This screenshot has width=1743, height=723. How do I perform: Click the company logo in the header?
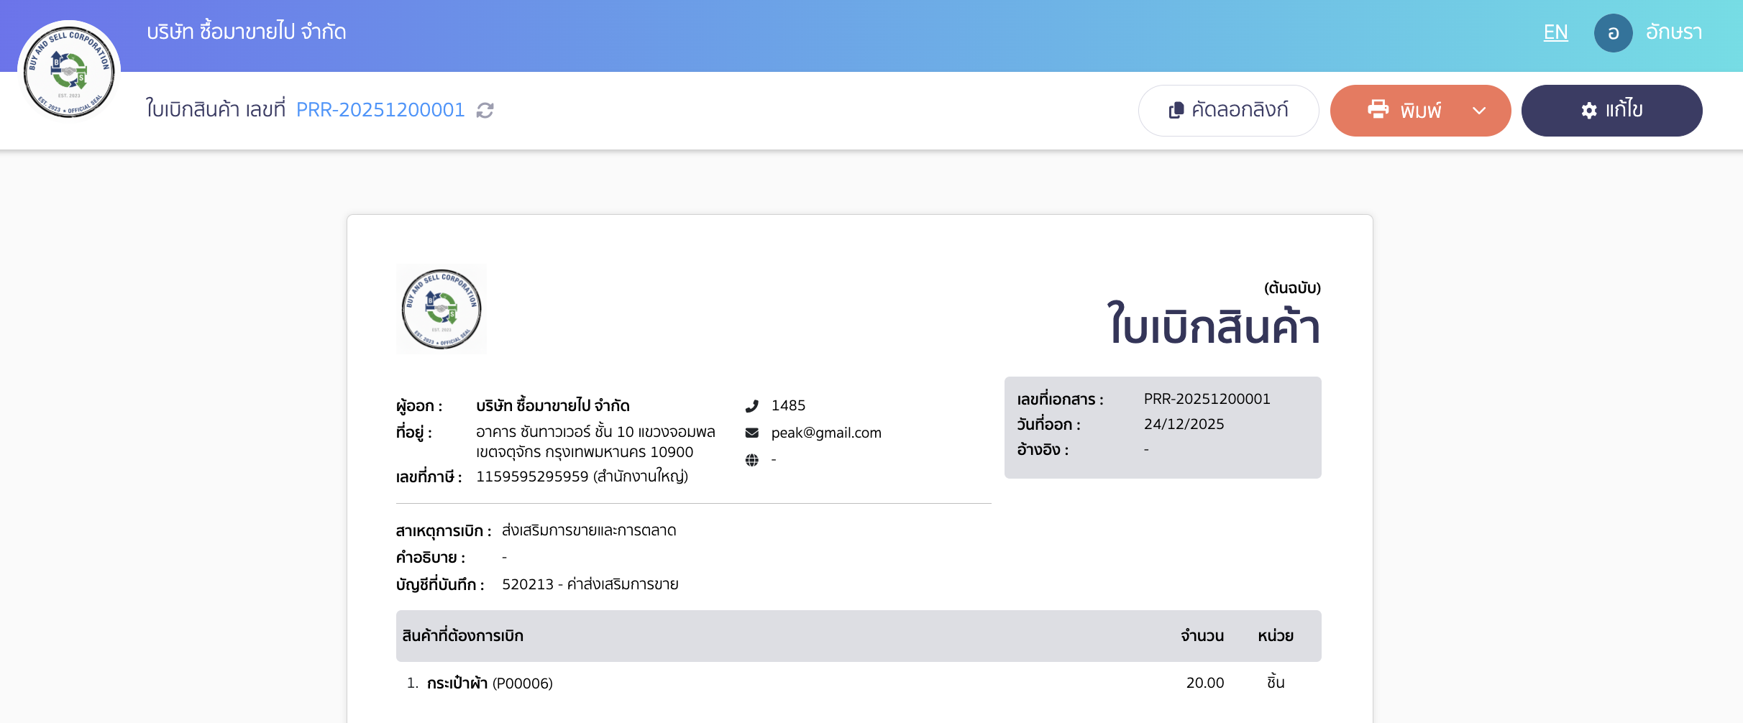pyautogui.click(x=69, y=71)
